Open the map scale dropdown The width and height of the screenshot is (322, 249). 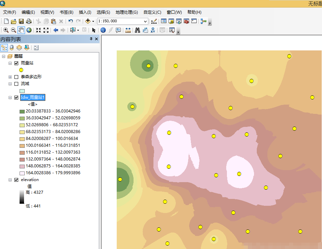(145, 21)
